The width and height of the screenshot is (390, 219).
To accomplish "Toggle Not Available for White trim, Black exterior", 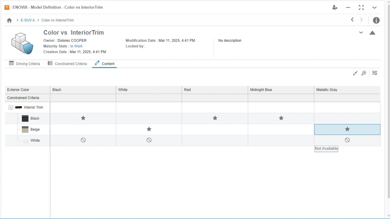I will [x=83, y=140].
